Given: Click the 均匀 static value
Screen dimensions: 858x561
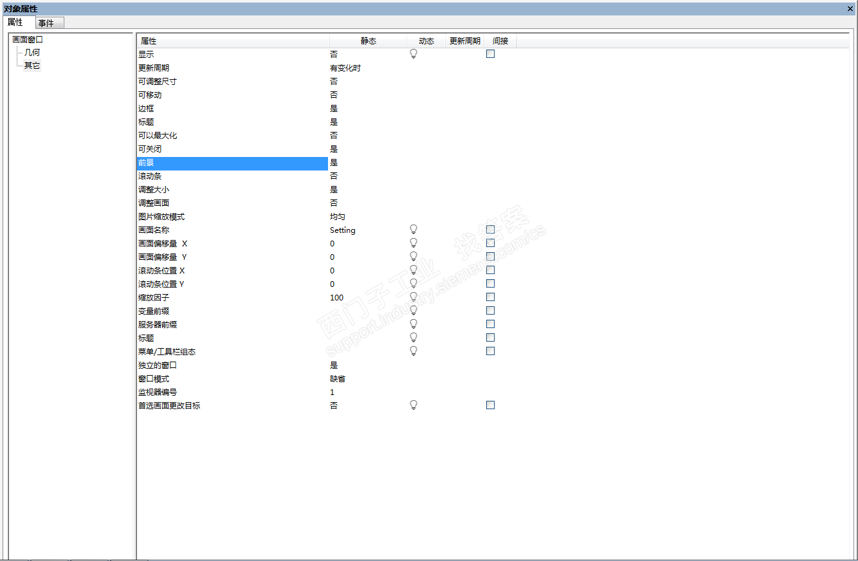Looking at the screenshot, I should (x=338, y=217).
